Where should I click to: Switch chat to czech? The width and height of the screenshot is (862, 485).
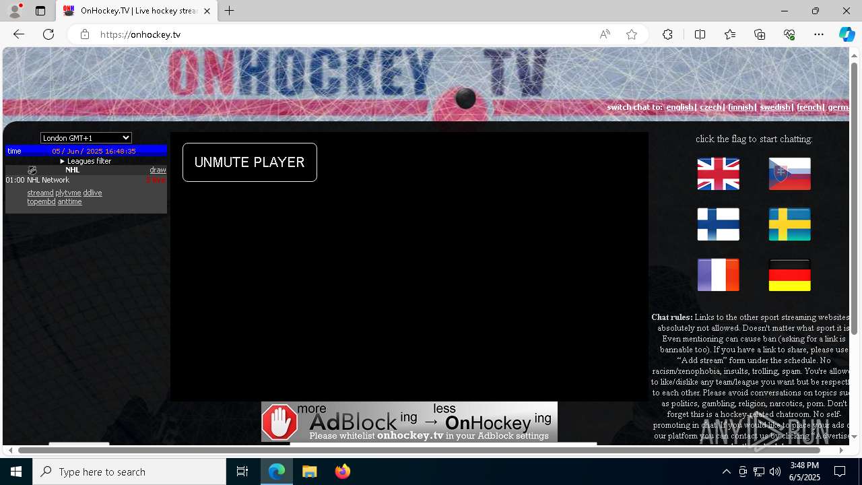710,107
